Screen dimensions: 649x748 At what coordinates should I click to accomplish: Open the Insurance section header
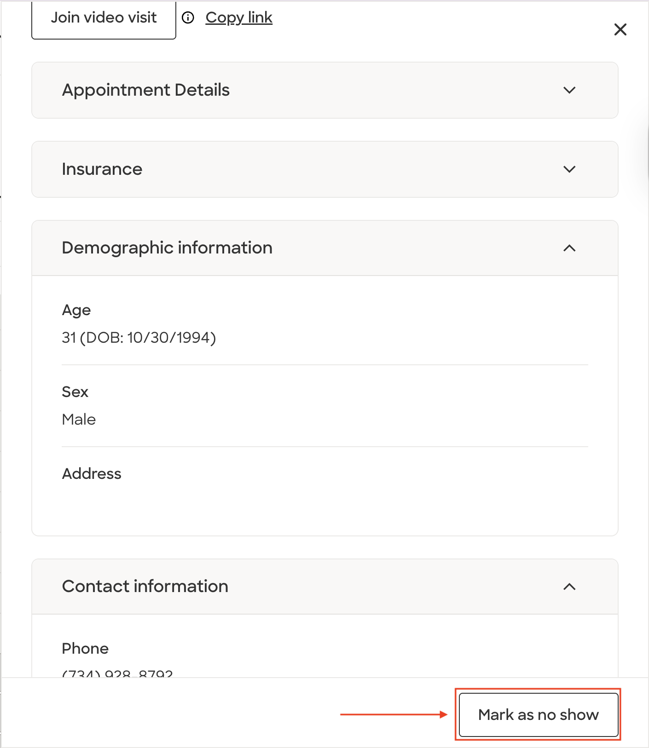point(324,169)
